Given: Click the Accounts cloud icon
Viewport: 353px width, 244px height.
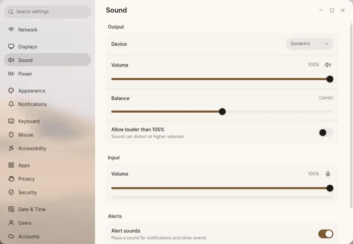Looking at the screenshot, I should click(x=11, y=236).
